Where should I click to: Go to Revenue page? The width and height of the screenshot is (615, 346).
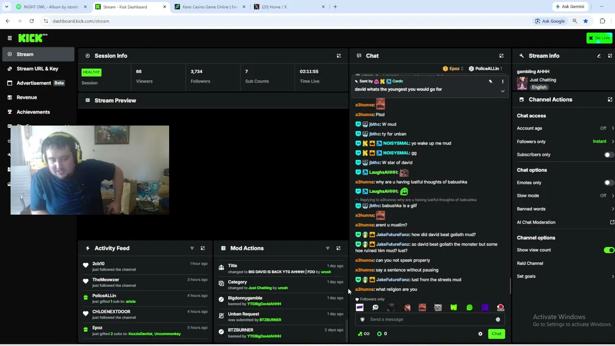(x=37, y=98)
